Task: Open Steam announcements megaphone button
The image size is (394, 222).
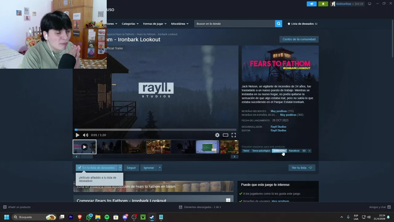Action: [x=312, y=4]
